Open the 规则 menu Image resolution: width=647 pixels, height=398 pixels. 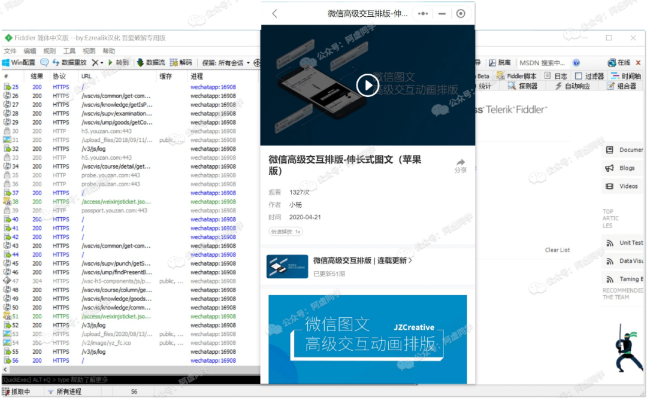click(x=50, y=51)
